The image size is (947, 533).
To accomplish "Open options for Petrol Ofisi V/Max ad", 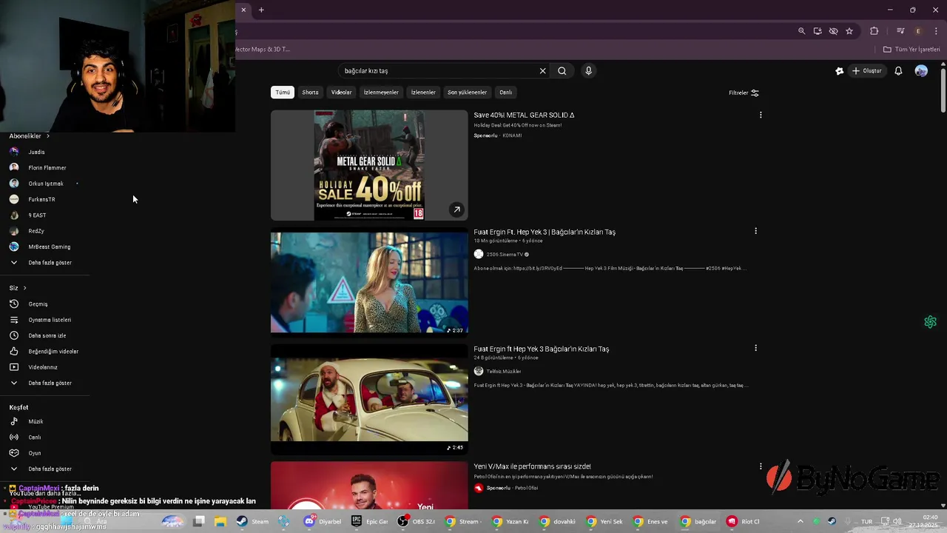I will [x=761, y=466].
